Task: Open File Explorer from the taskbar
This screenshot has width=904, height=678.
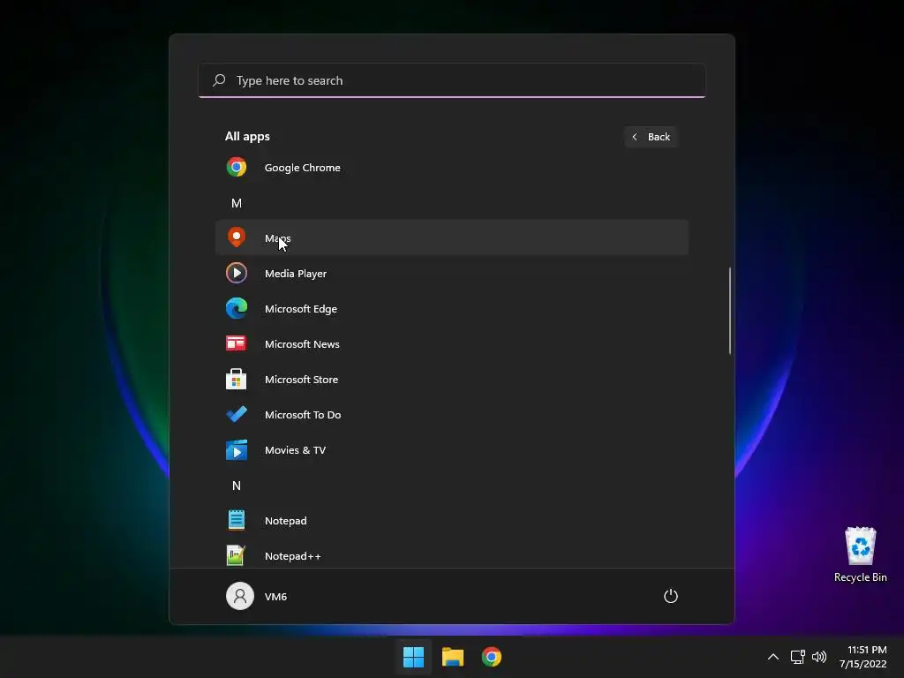Action: (453, 657)
